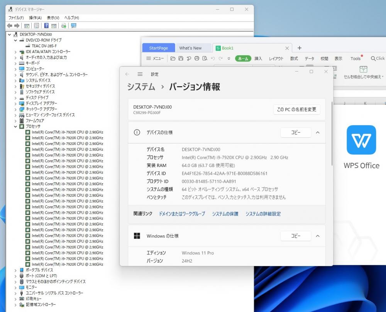Click the システム breadcrumb in Settings

(x=141, y=87)
